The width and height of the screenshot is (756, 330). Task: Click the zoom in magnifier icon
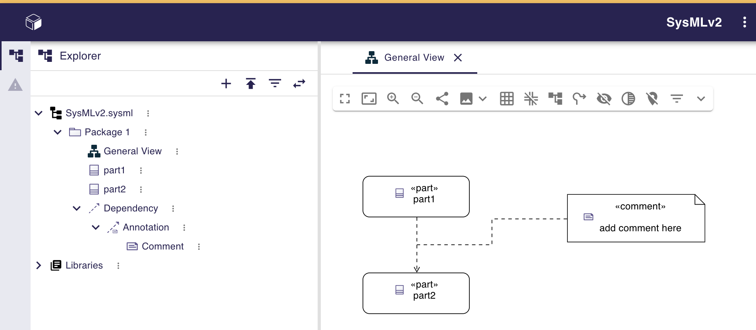click(393, 98)
